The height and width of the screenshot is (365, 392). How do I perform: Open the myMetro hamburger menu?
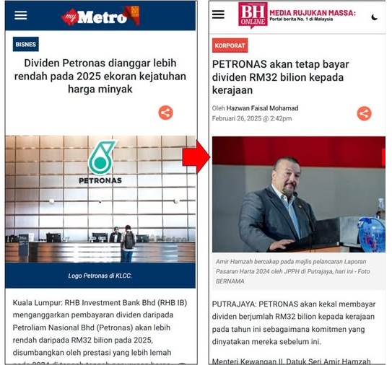pos(21,15)
